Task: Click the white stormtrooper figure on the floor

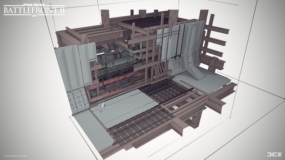Action: 103,107
